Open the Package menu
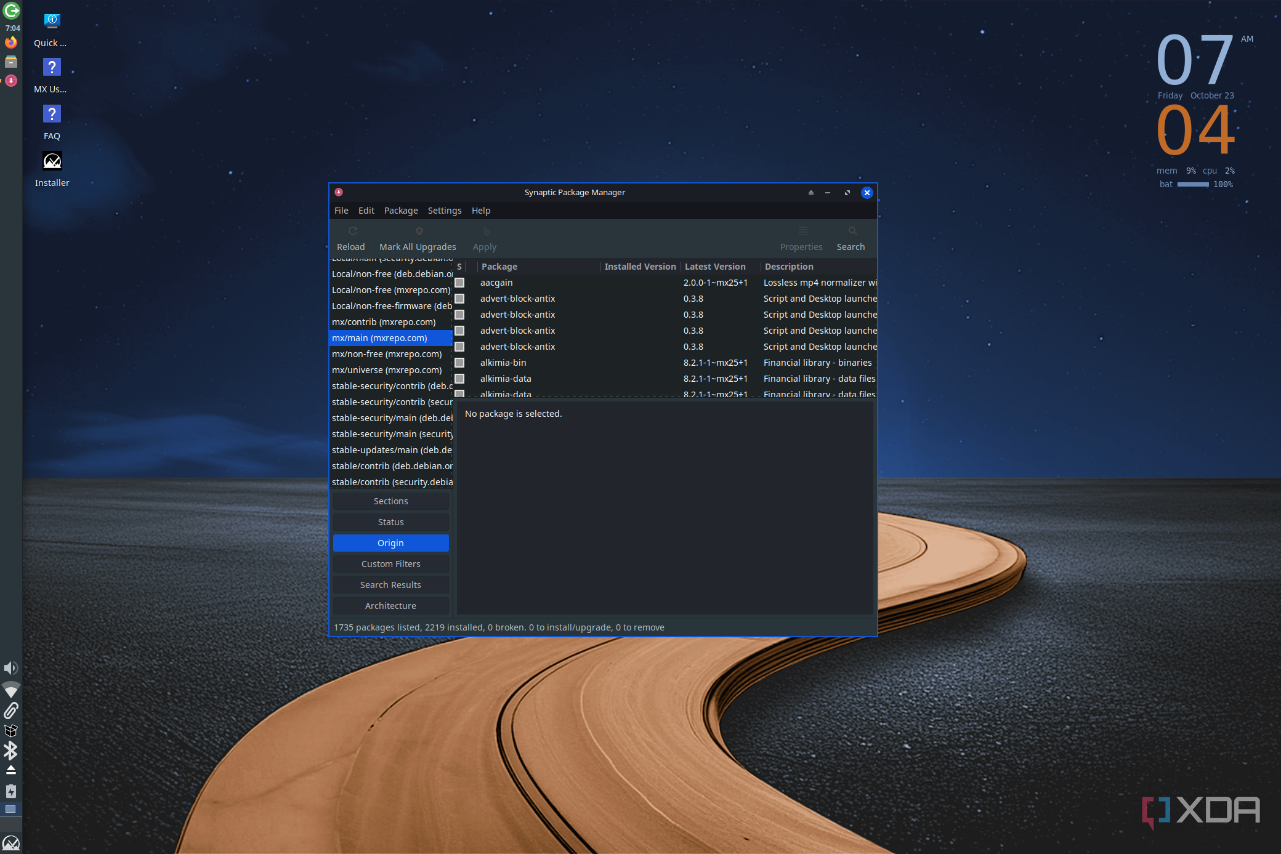The height and width of the screenshot is (854, 1281). tap(401, 211)
